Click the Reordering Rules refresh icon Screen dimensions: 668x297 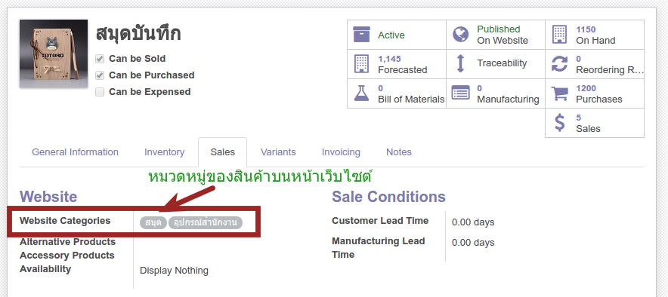pyautogui.click(x=559, y=64)
